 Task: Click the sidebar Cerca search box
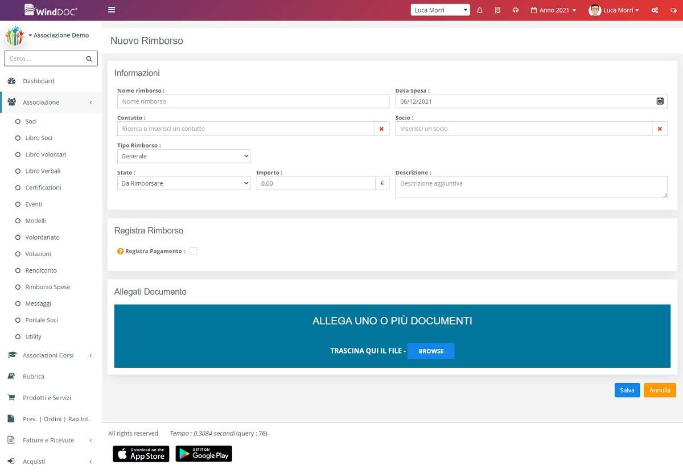[x=51, y=59]
